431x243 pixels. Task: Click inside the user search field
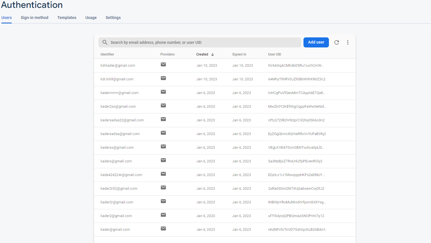(196, 42)
